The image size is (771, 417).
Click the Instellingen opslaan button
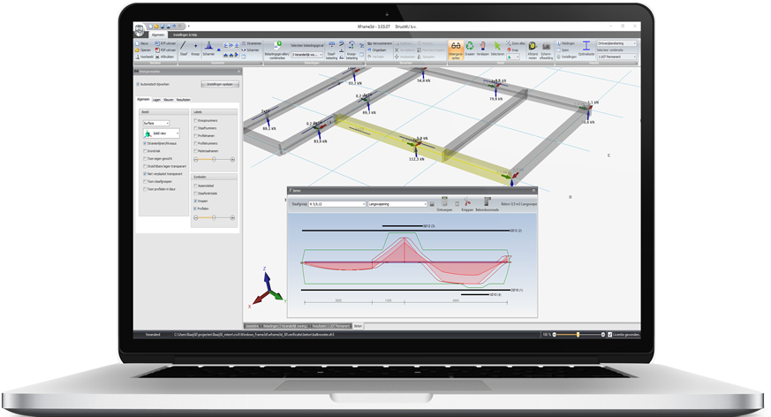pos(220,85)
